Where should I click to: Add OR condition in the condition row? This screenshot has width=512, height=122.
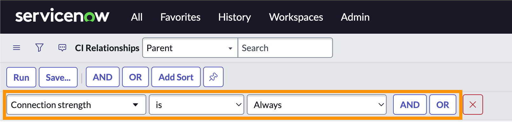(x=443, y=105)
